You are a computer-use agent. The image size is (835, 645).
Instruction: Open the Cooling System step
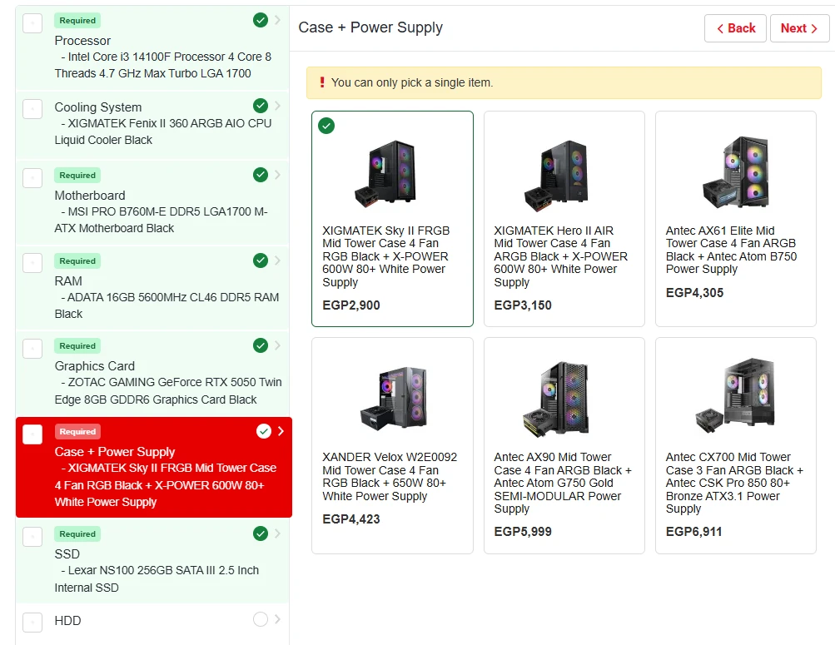click(98, 107)
